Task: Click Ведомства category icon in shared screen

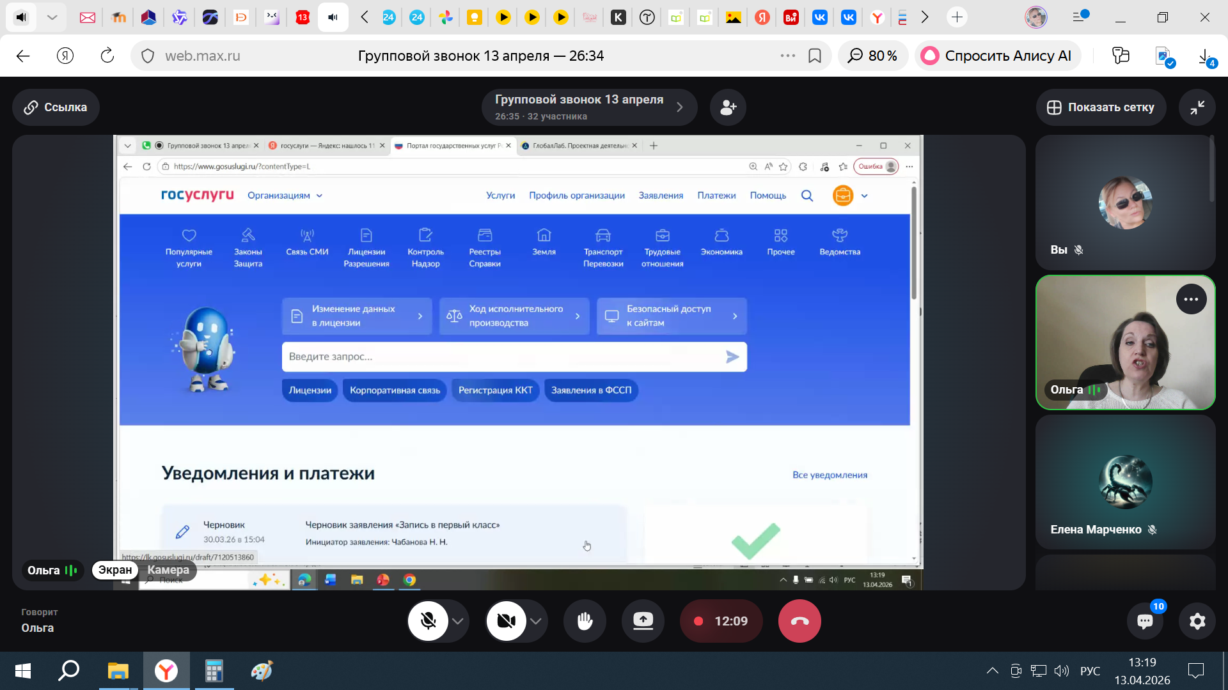Action: point(840,235)
